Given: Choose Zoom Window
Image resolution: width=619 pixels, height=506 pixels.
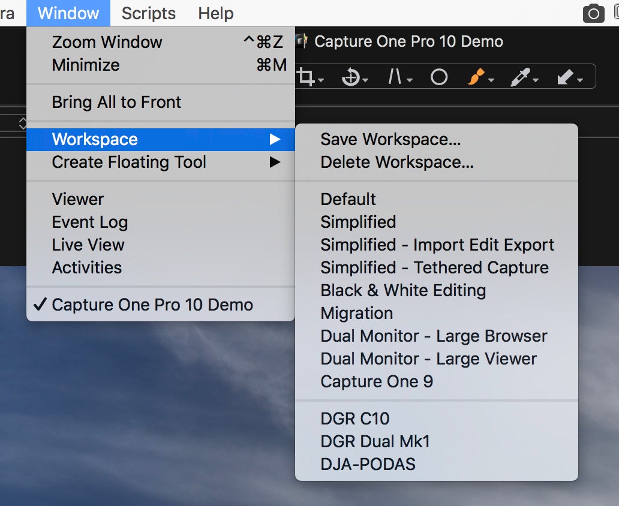Looking at the screenshot, I should coord(161,42).
